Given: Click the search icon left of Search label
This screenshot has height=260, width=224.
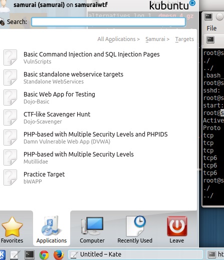Looking at the screenshot, I should pyautogui.click(x=2, y=22).
